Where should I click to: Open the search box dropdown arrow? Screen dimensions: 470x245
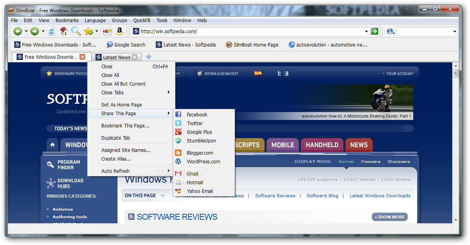(x=455, y=32)
